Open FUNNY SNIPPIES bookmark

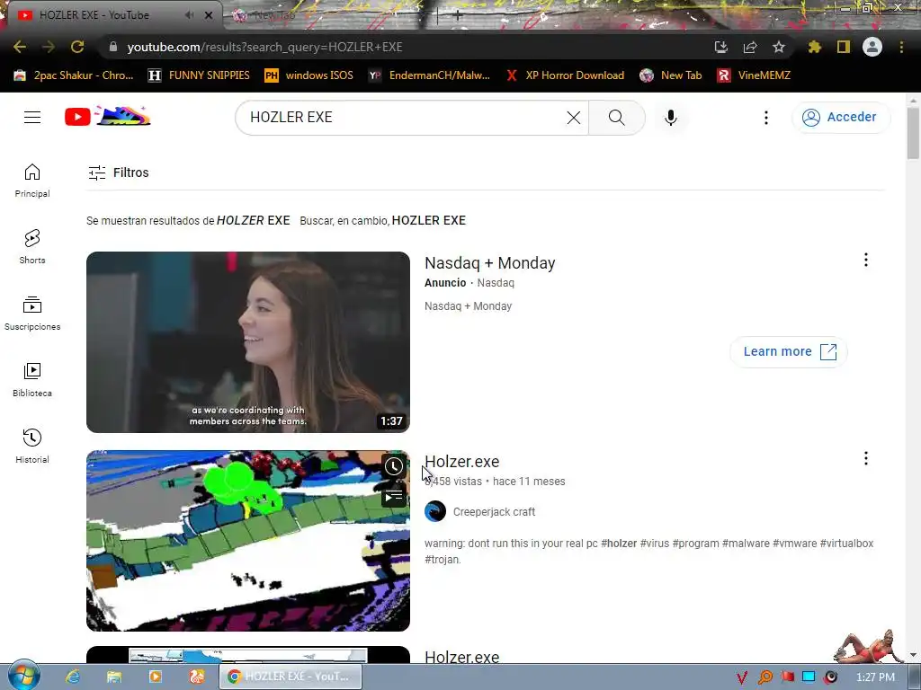coord(199,75)
